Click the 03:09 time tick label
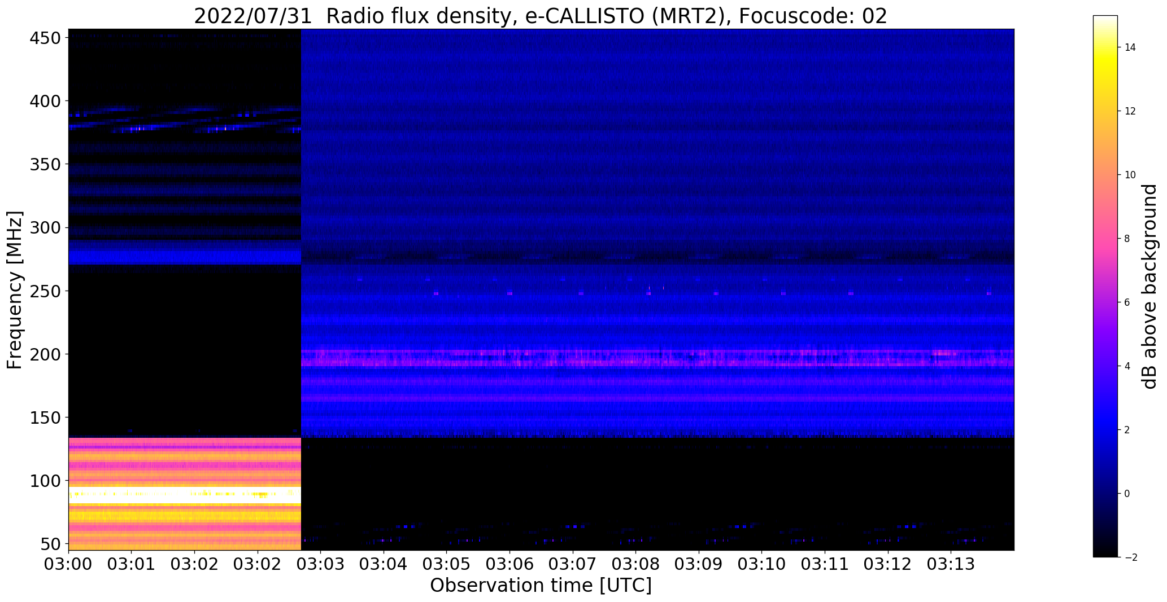The image size is (1167, 602). [x=699, y=564]
